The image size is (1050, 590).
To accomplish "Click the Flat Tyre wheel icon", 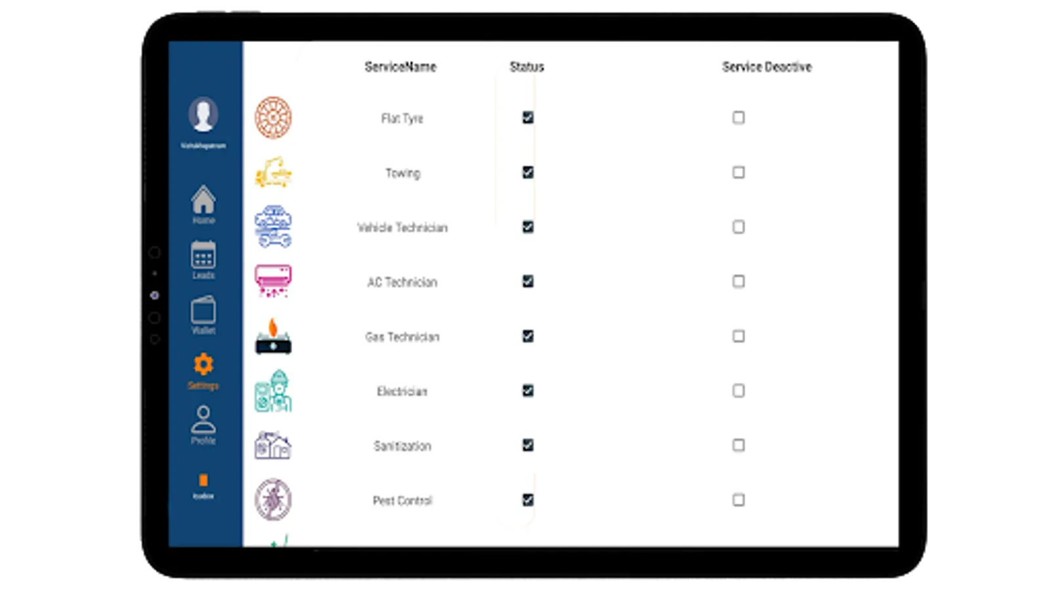I will [x=273, y=118].
